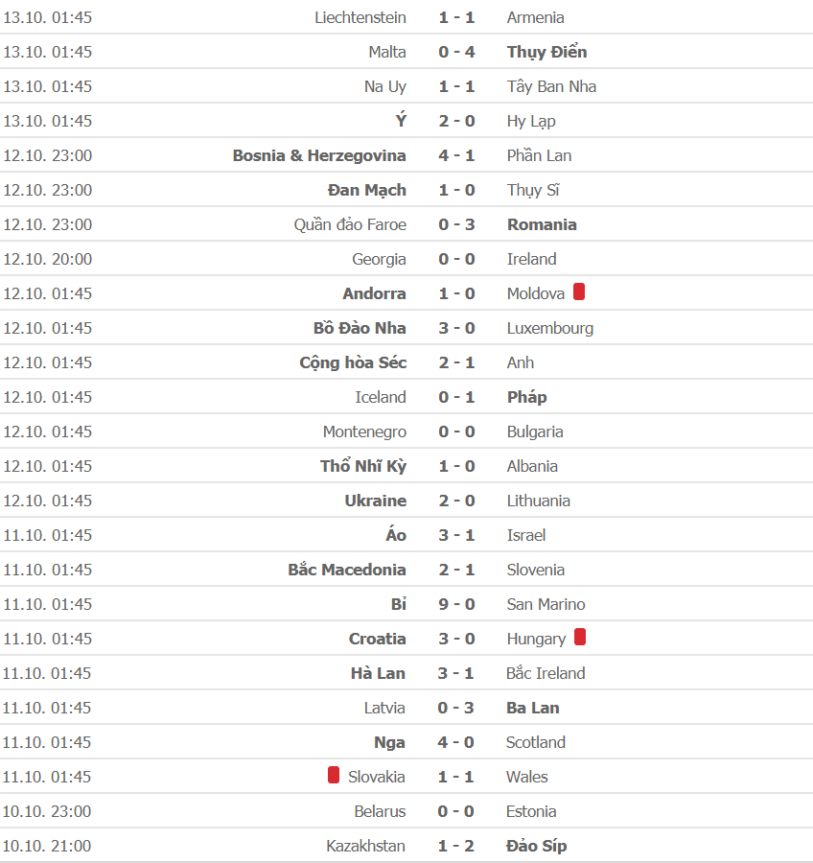Select team name Bosnia & Herzegovina
This screenshot has height=863, width=813.
pos(319,155)
